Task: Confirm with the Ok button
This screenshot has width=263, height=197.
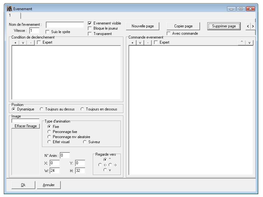Action: 23,185
